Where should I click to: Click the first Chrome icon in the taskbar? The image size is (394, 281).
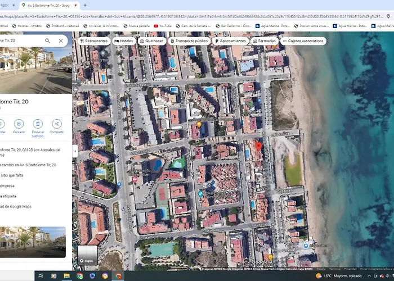pyautogui.click(x=80, y=276)
